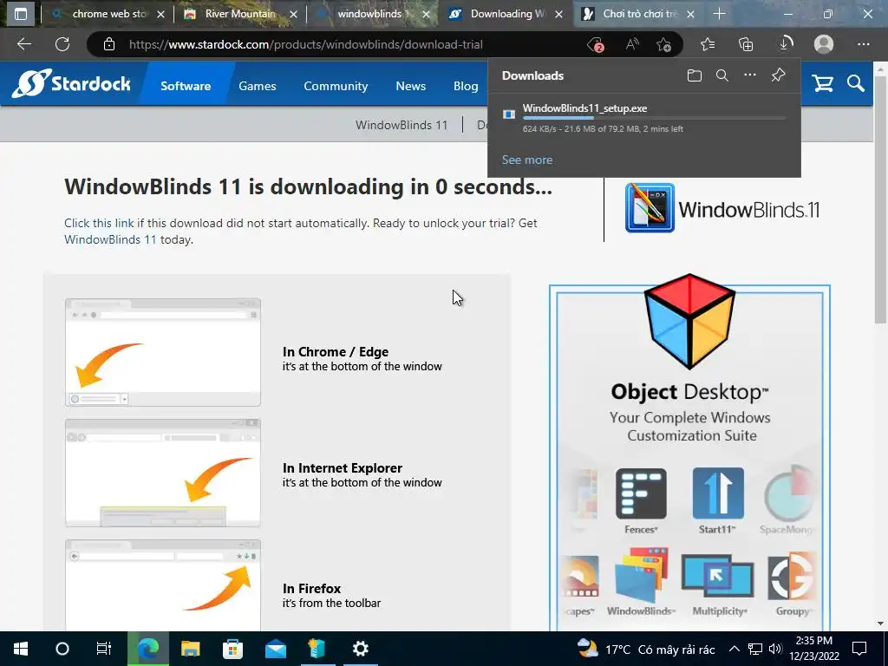The image size is (888, 666).
Task: Open the weather widget on taskbar
Action: tap(645, 649)
